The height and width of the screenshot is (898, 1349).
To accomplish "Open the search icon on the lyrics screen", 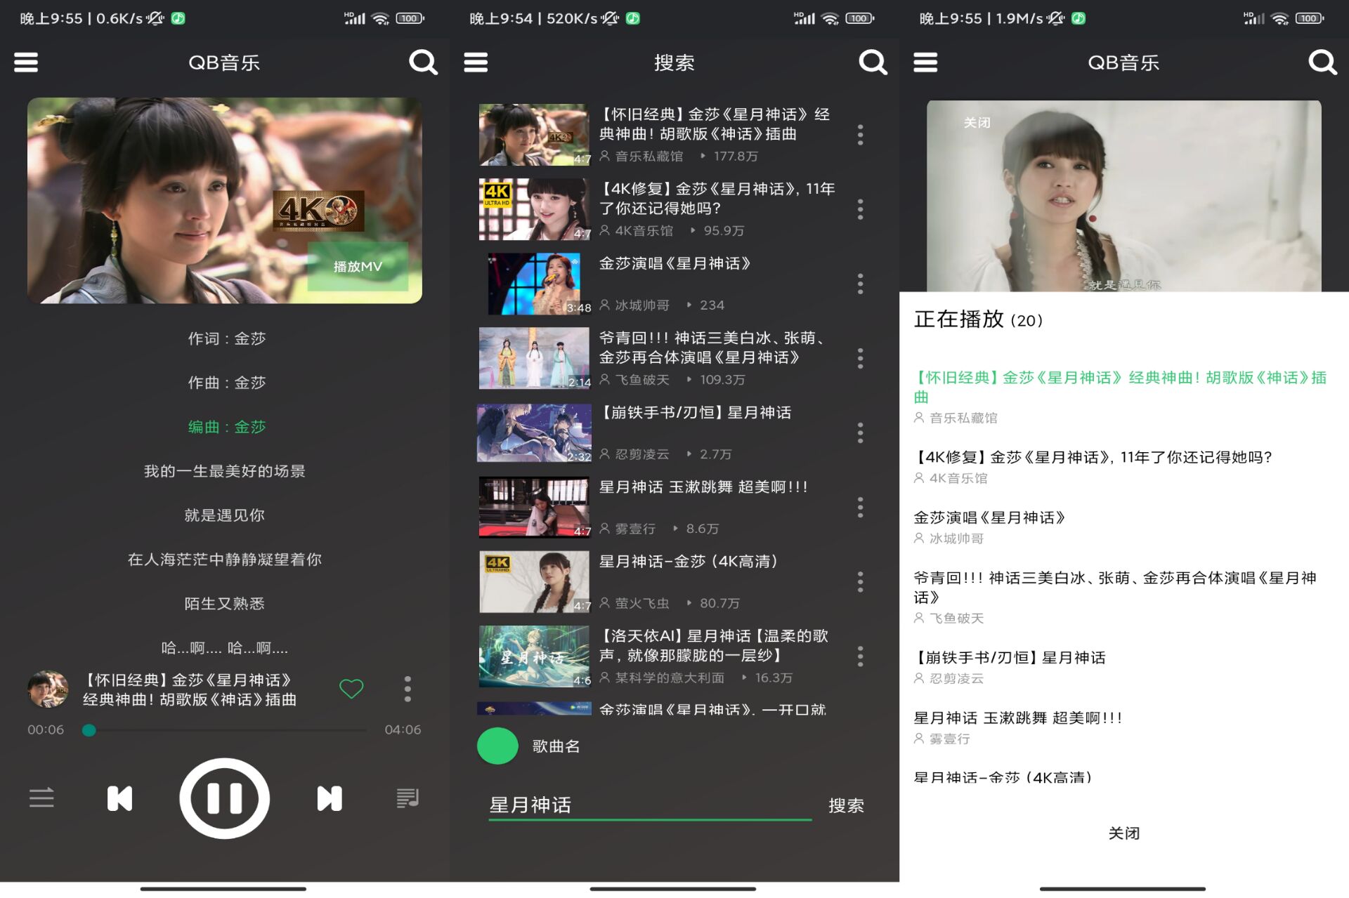I will click(423, 62).
